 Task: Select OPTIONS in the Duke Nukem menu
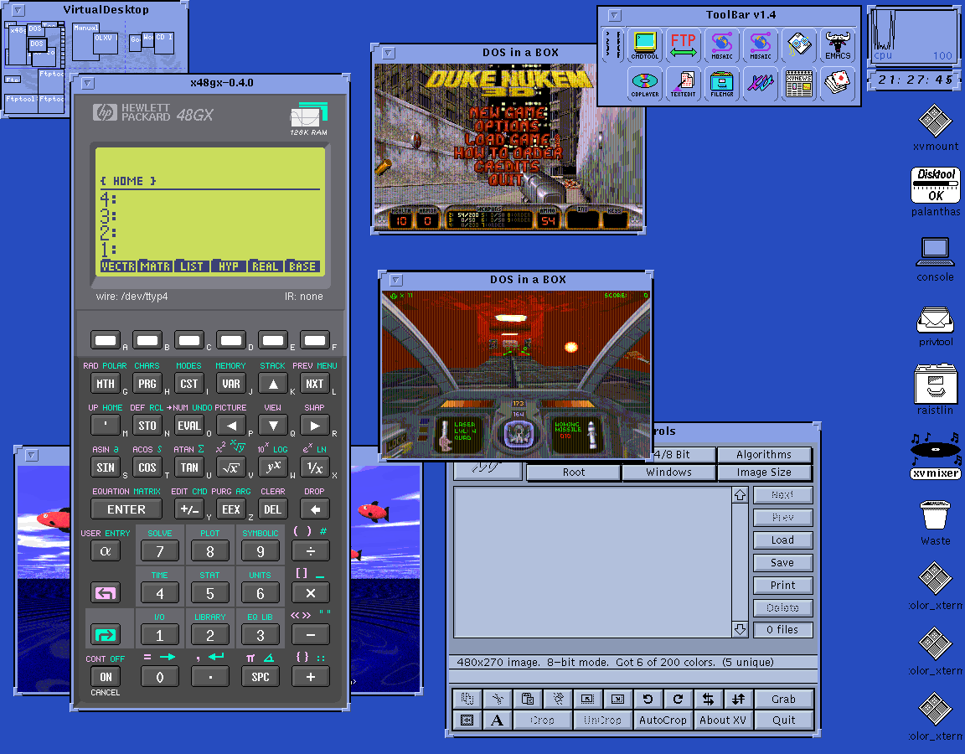pos(507,127)
